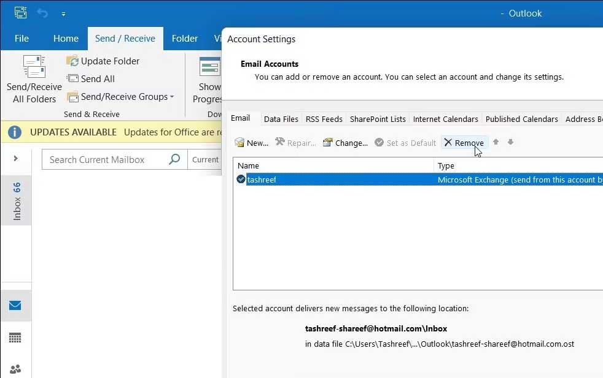Click the Update Folder icon
This screenshot has height=378, width=603.
pyautogui.click(x=73, y=61)
